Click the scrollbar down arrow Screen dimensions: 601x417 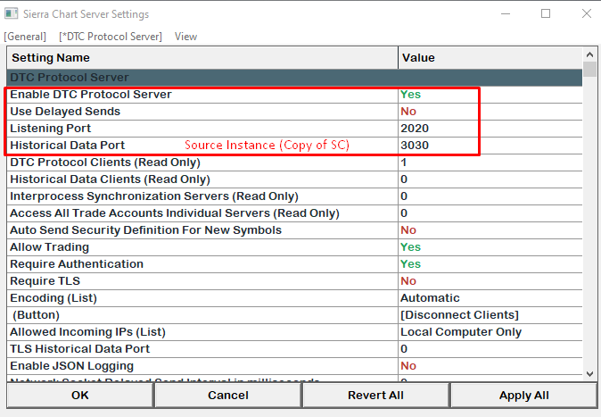[x=590, y=373]
